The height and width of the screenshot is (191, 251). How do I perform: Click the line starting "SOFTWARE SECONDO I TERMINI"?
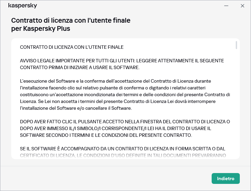point(106,135)
